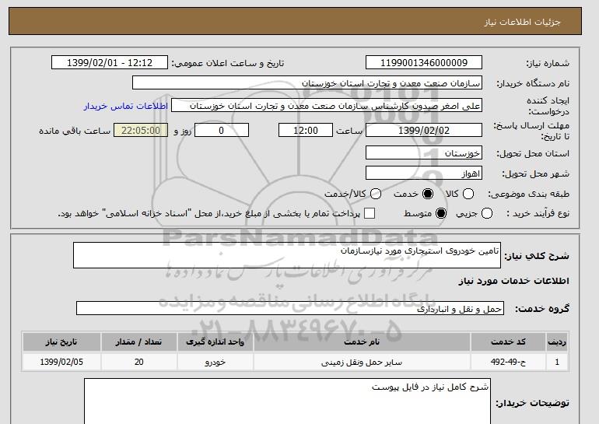The height and width of the screenshot is (424, 599).
Task: Click the تعداد / مقدار column header
Action: click(138, 342)
